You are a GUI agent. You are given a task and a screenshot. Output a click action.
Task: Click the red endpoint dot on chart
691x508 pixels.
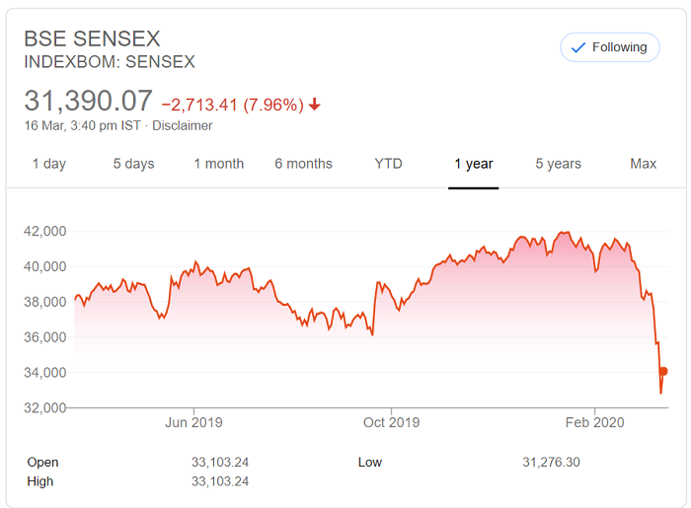tap(663, 372)
